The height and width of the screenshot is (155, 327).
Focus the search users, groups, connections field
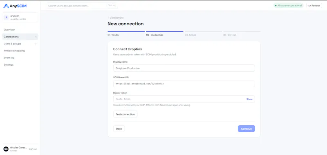(82, 6)
